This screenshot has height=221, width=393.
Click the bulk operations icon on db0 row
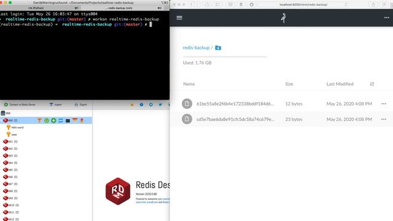[x=75, y=120]
